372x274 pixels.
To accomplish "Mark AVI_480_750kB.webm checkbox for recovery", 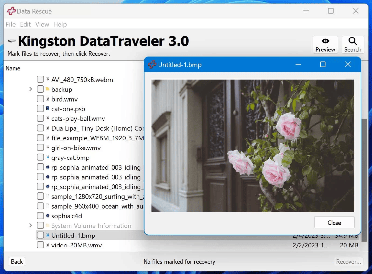I will pos(40,79).
